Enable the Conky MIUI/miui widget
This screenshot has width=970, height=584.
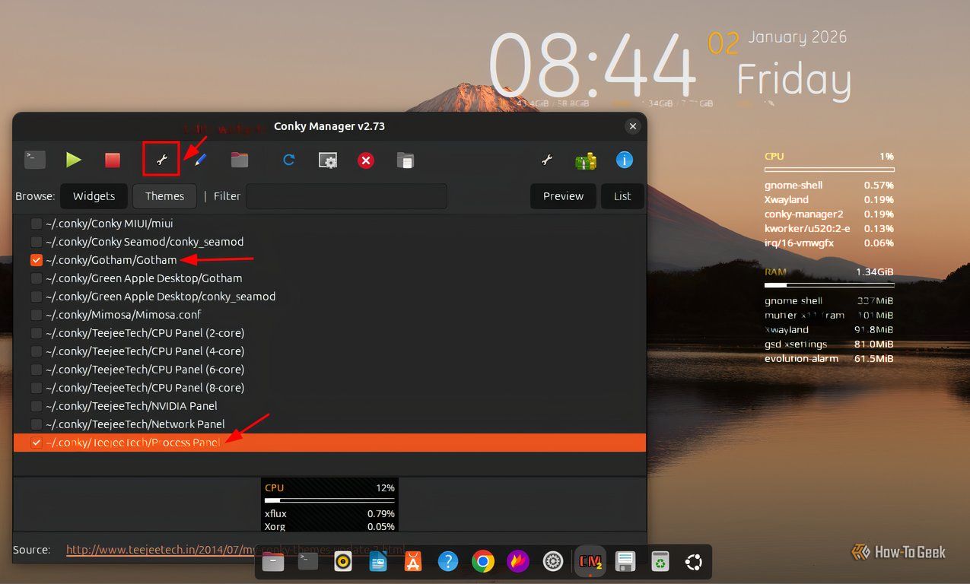coord(36,223)
